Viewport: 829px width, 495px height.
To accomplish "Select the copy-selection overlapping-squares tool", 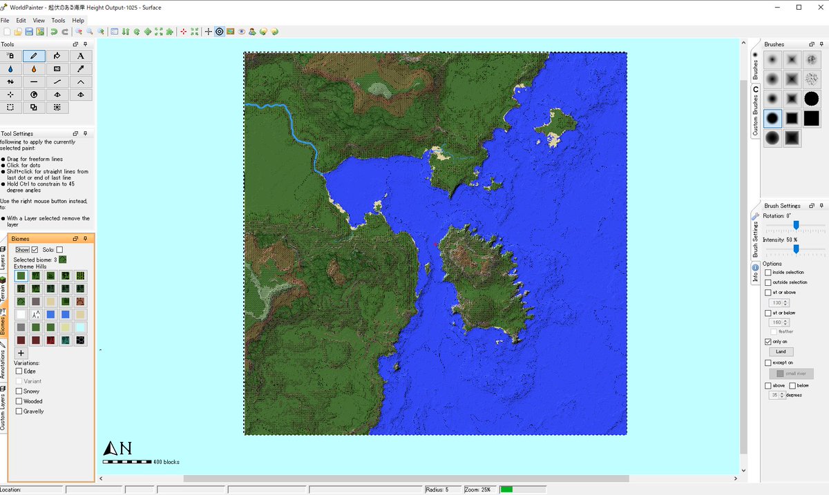I will click(x=34, y=108).
